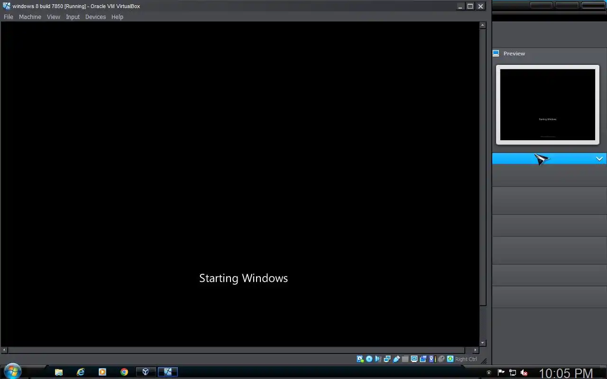Image resolution: width=607 pixels, height=379 pixels.
Task: Open the Help menu
Action: pyautogui.click(x=117, y=17)
